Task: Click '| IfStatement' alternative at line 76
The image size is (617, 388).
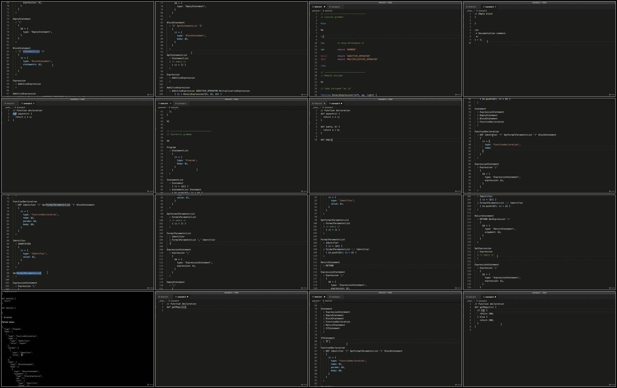Action: tap(332, 328)
